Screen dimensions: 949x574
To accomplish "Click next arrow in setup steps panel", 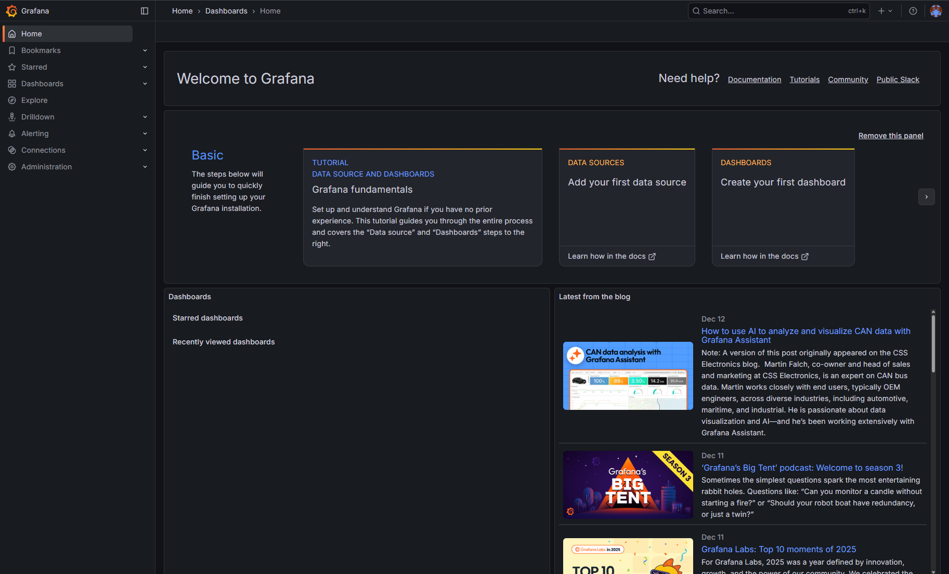I will coord(926,197).
